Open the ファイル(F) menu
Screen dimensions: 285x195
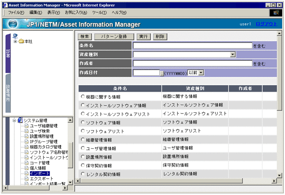(16, 13)
